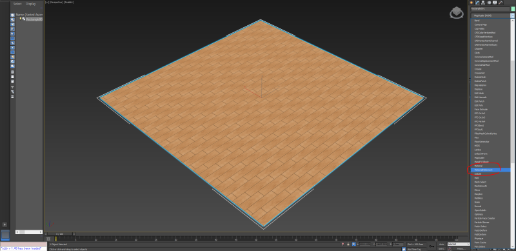Image resolution: width=516 pixels, height=251 pixels.
Task: Click the Invert Display icon in Scene Explorer
Action: pos(12,81)
